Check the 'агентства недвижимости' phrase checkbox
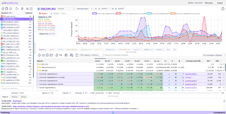Screen dimensions: 226x114 coord(38,74)
